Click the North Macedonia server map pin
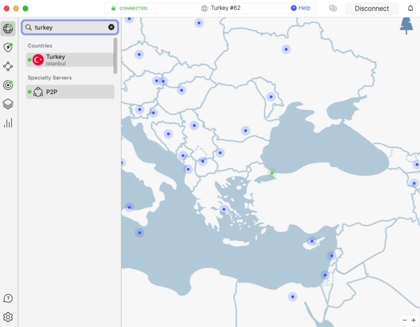 coord(203,161)
